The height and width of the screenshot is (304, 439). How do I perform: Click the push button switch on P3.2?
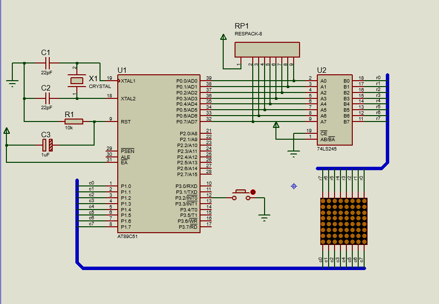(x=241, y=195)
